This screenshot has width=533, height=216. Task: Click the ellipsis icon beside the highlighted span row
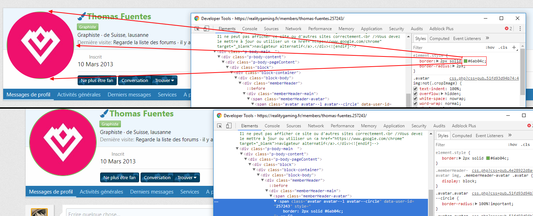point(216,202)
